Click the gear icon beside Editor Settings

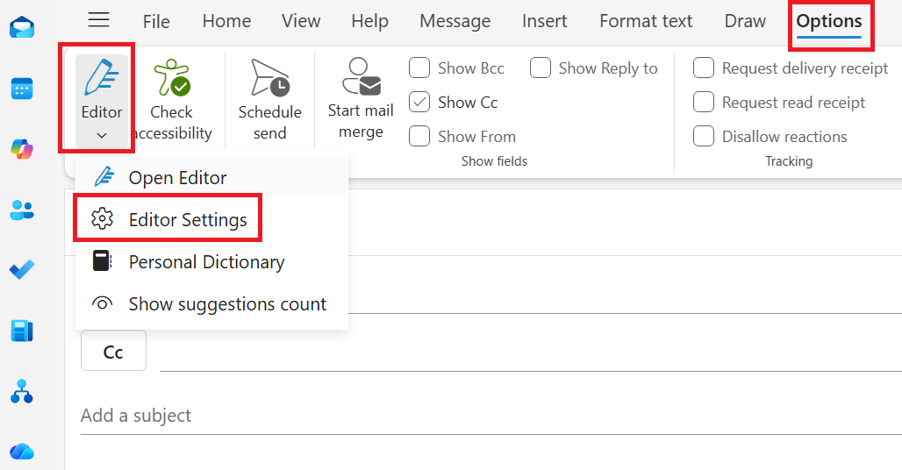[103, 219]
